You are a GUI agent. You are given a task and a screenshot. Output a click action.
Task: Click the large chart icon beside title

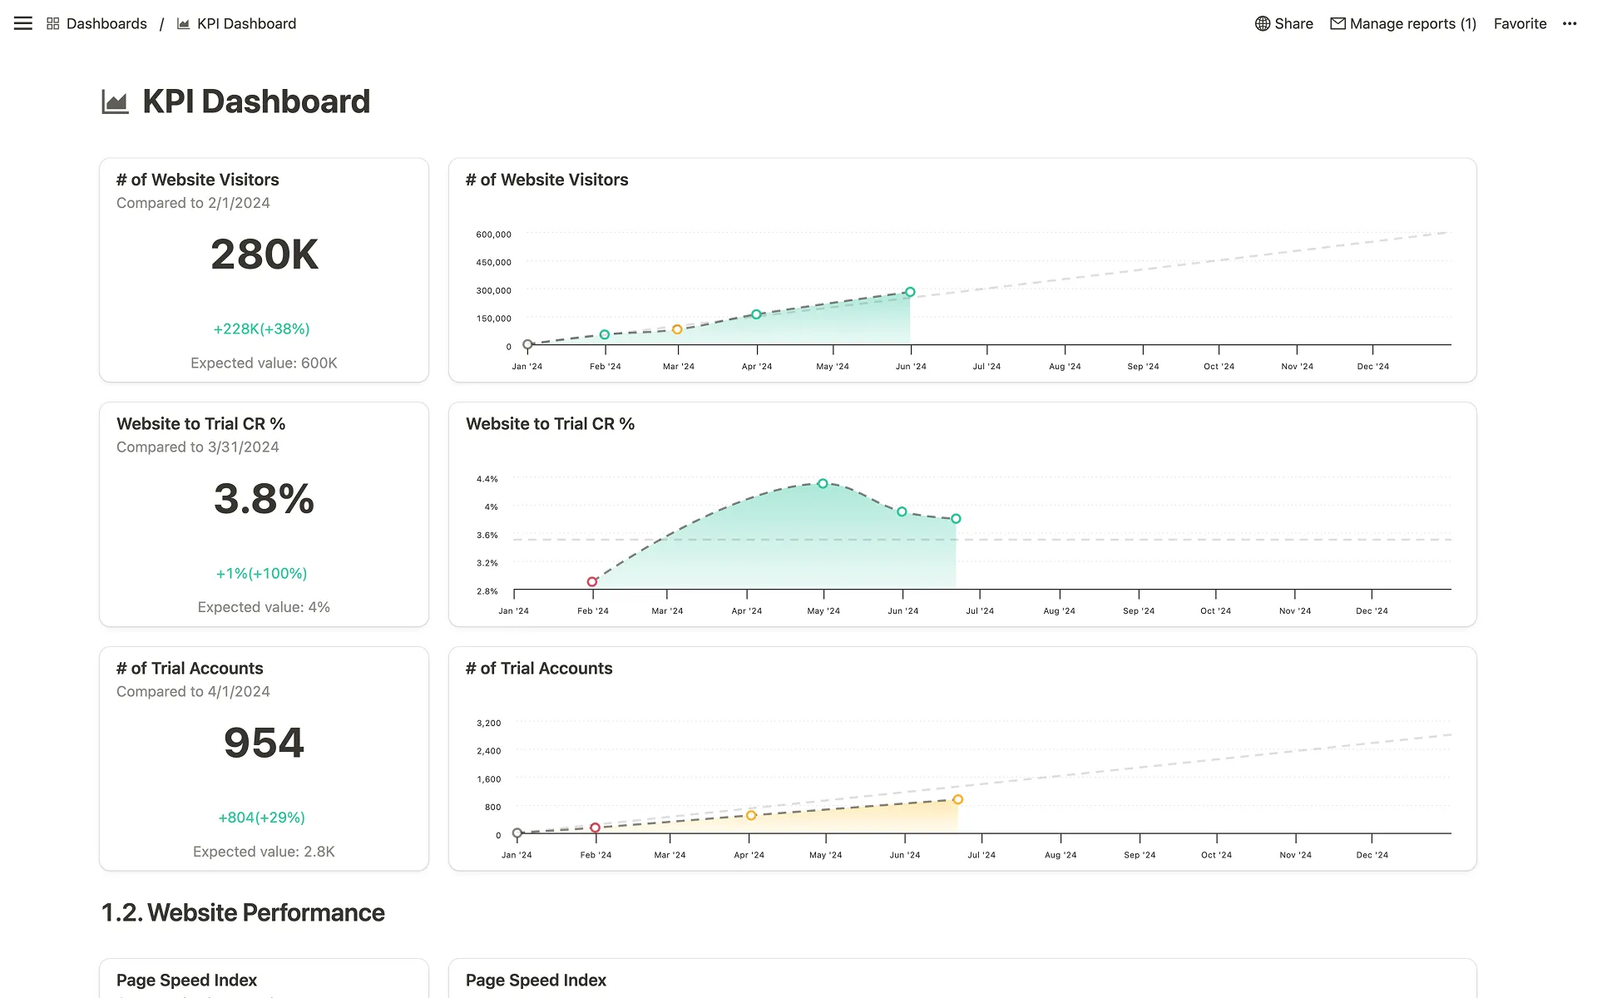tap(115, 102)
